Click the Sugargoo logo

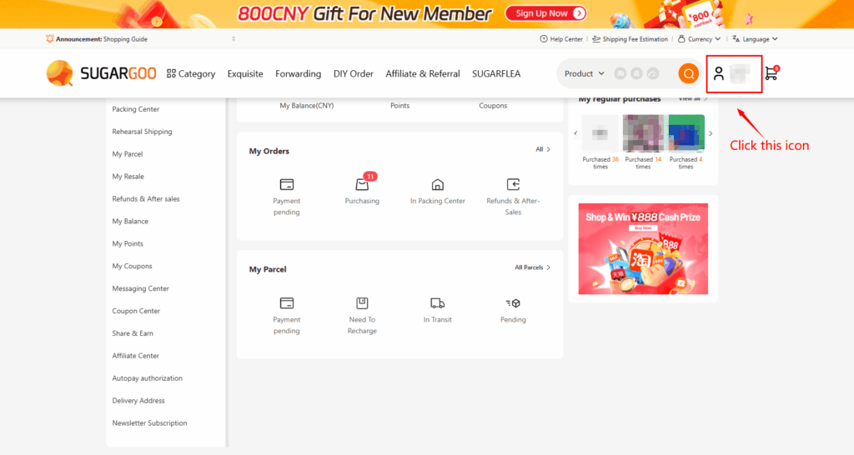[x=101, y=73]
